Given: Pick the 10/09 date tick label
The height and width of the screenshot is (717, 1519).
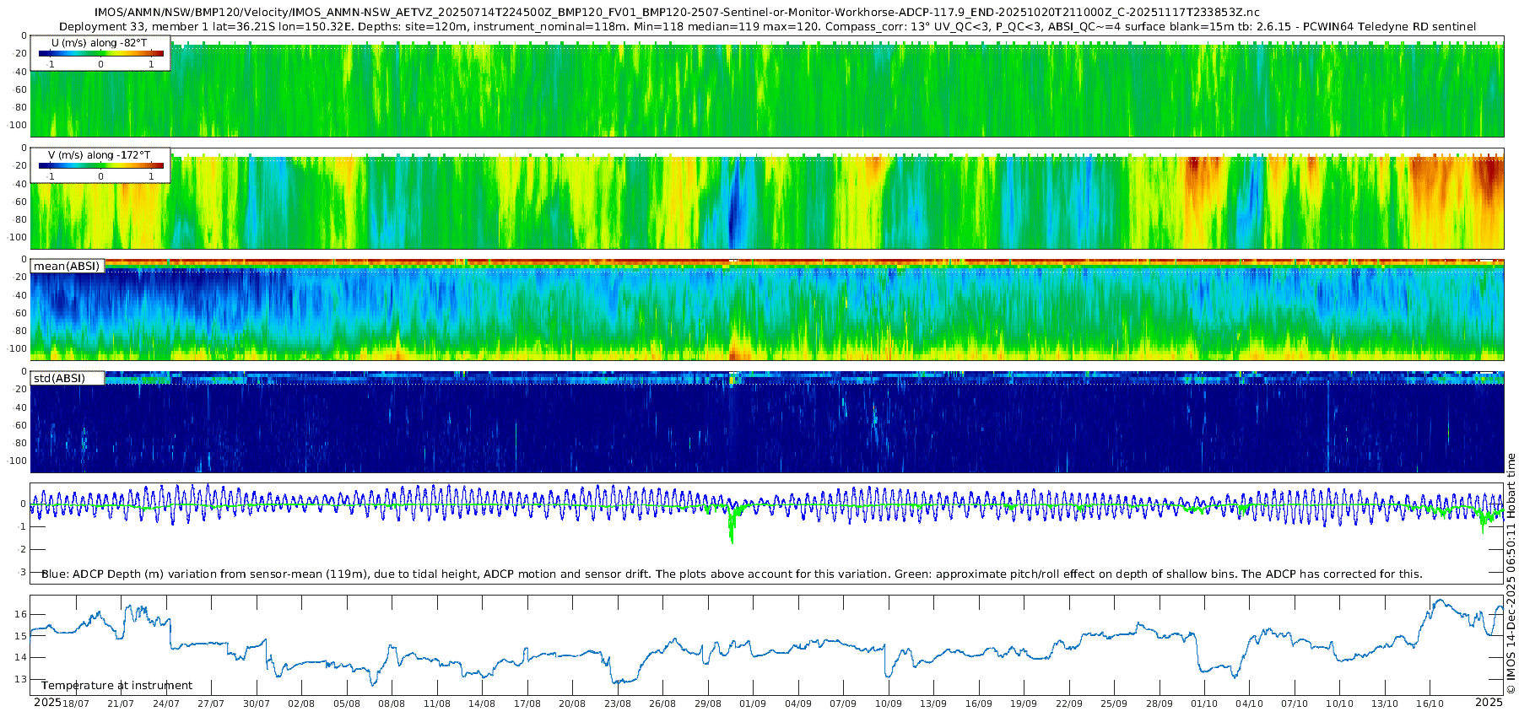Looking at the screenshot, I should pos(888,704).
